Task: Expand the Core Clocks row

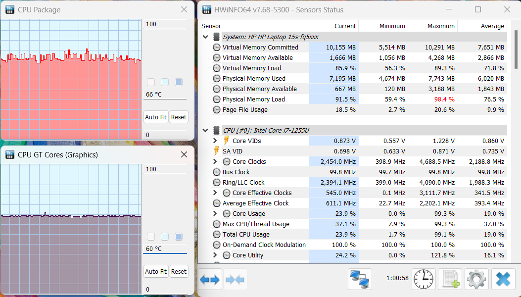Action: coord(215,162)
